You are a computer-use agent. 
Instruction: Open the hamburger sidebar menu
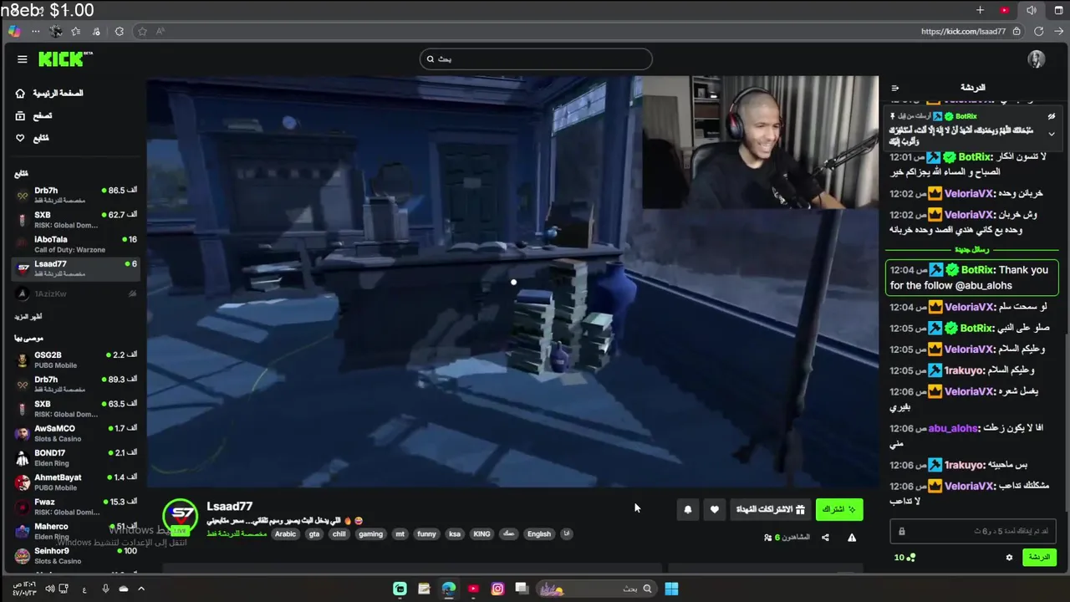(x=23, y=59)
